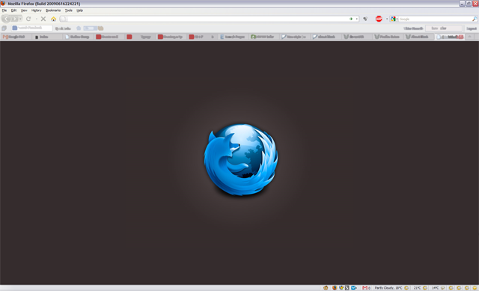Open the Gmail notifier in status bar
479x291 pixels.
tap(366, 288)
